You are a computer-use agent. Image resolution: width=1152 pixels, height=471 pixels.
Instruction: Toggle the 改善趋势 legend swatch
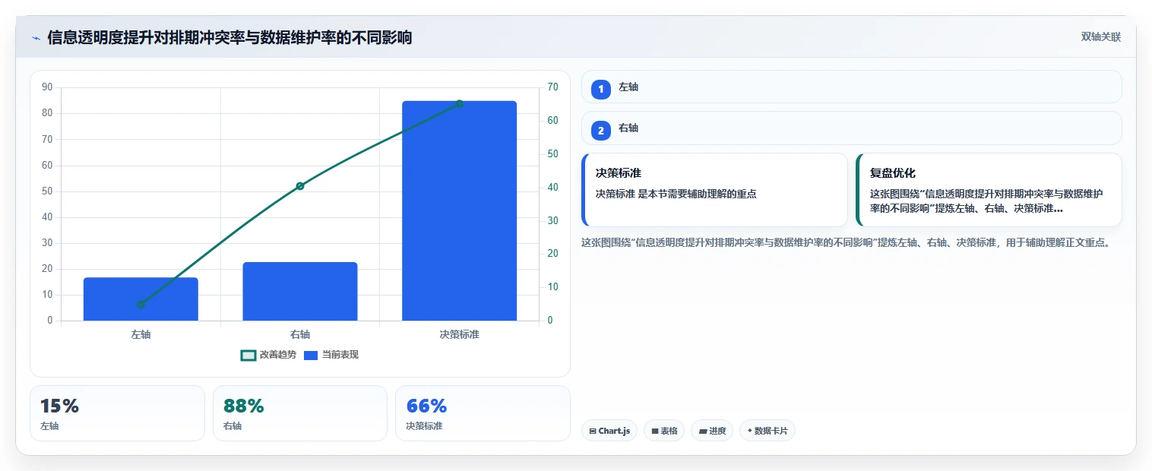point(248,355)
